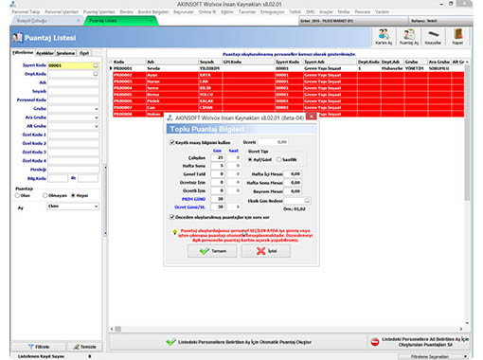Image resolution: width=483 pixels, height=360 pixels.
Task: Open the Kısayollar toolbar icon
Action: pos(433,37)
